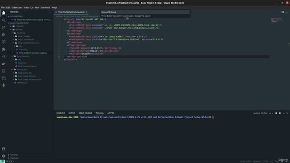Open the Remote Explorer view
The image size is (290, 163).
pos(4,42)
